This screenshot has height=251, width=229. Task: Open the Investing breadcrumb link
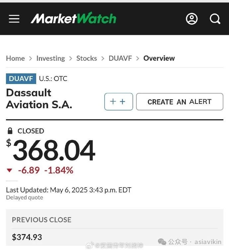click(50, 58)
